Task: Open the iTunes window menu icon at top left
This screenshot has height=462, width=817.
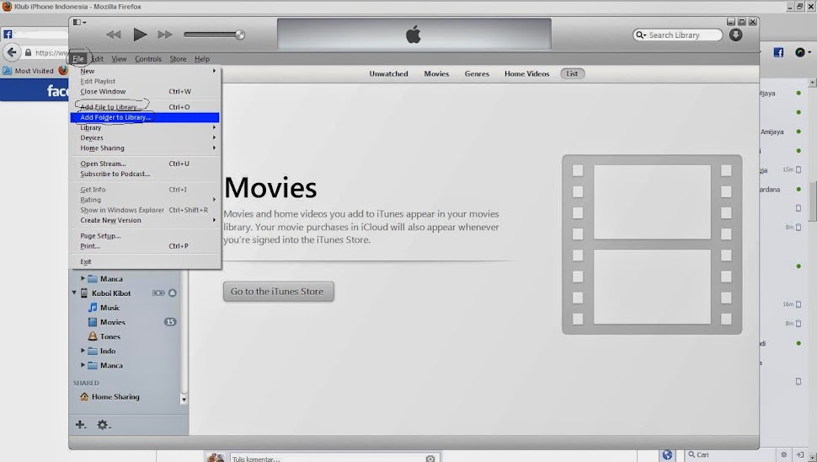Action: coord(79,22)
